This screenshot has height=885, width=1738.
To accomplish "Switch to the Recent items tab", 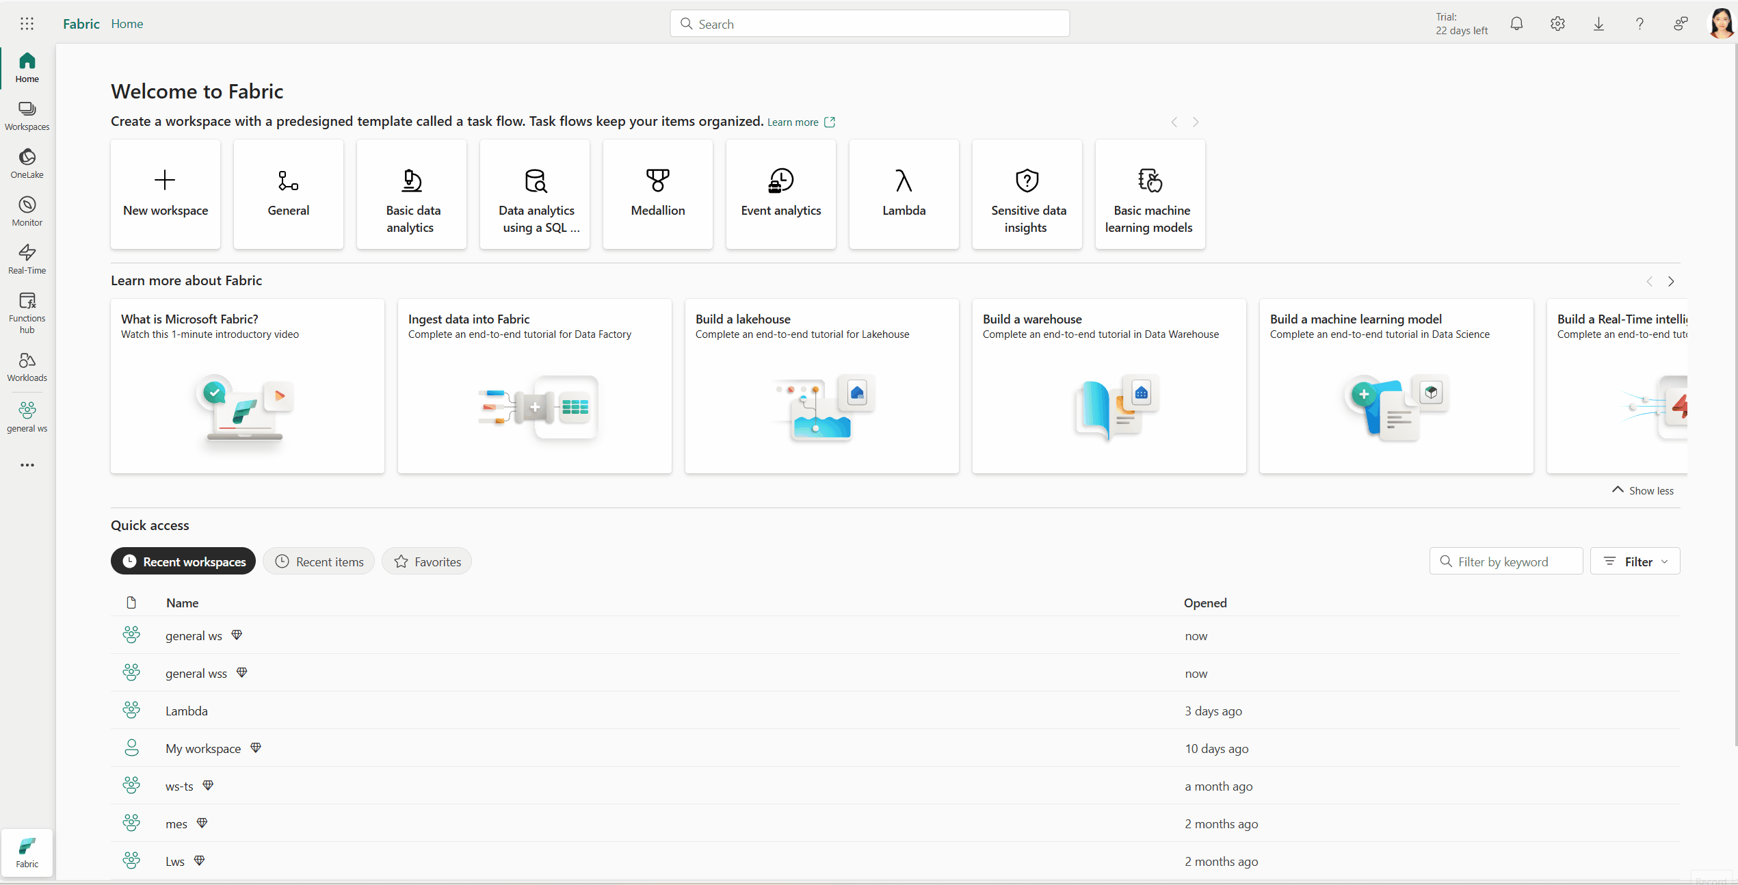I will (319, 562).
